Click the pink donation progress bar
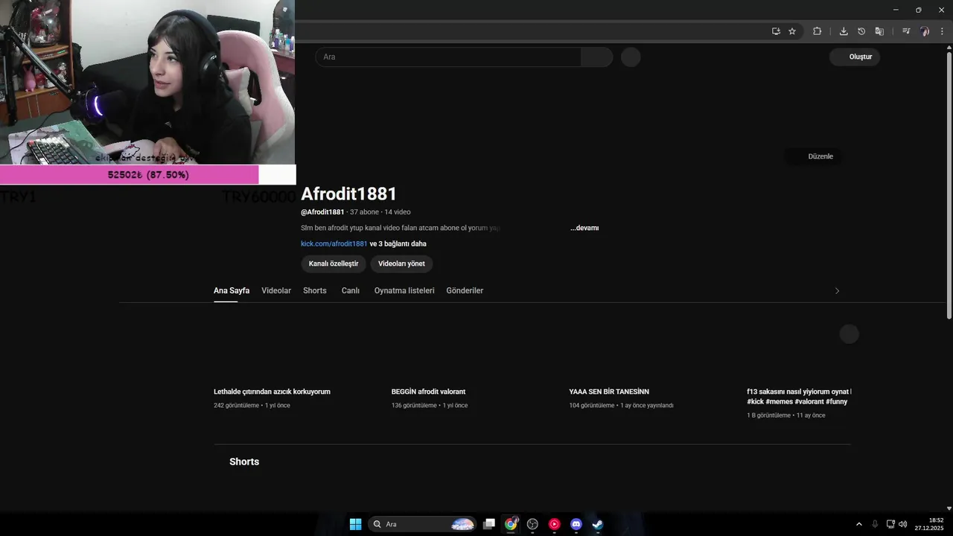953x536 pixels. [x=129, y=175]
